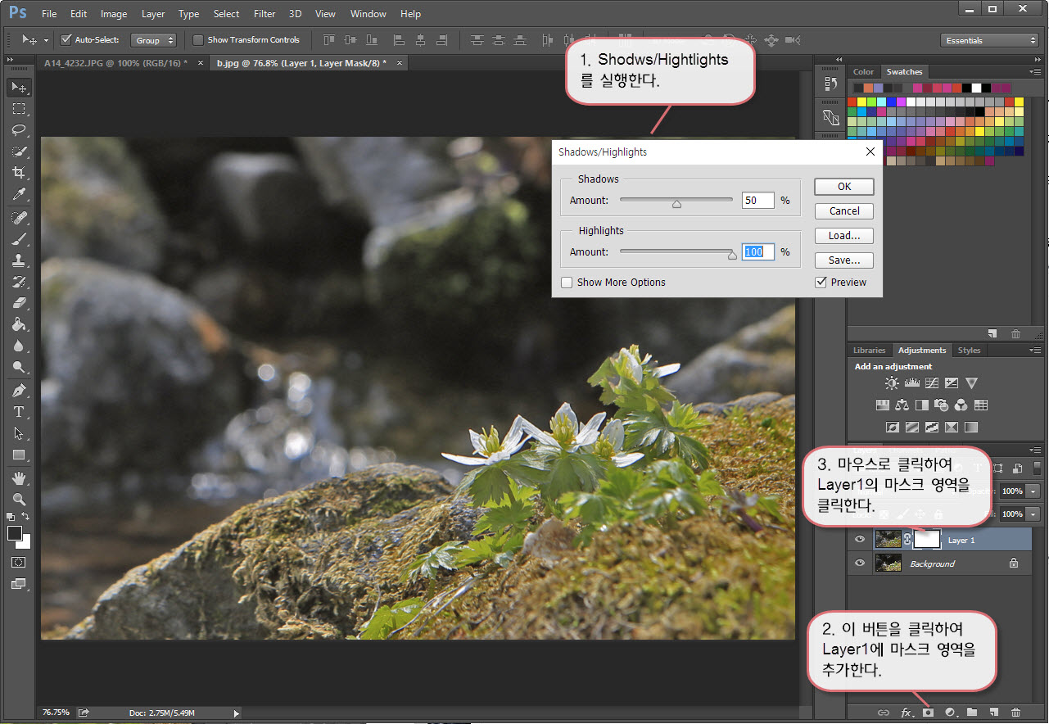Open the Swatches panel menu
Screen dimensions: 1049x724
coord(1036,72)
